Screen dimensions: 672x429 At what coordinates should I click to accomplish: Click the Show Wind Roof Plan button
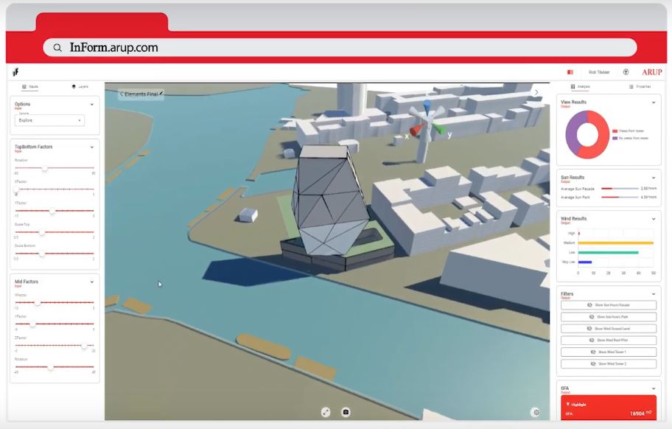(608, 341)
